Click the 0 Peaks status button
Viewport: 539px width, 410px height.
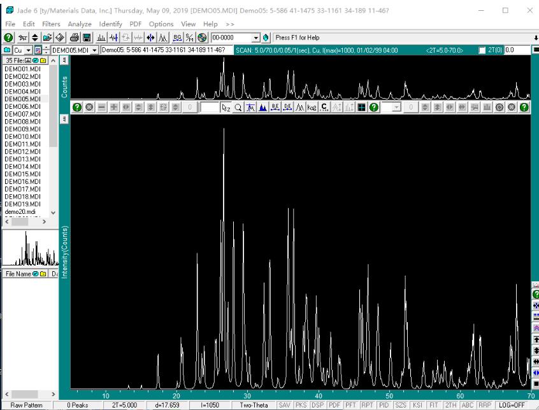(78, 405)
